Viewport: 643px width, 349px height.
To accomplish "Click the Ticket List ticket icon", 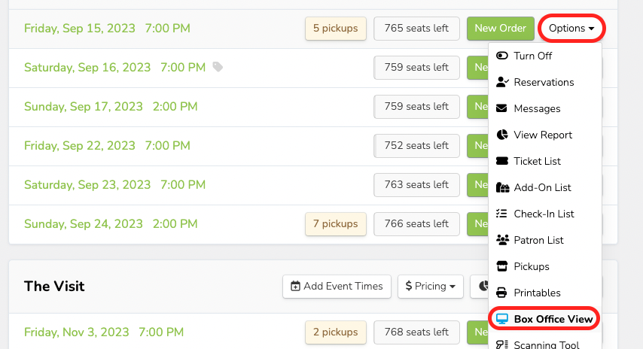I will [502, 161].
